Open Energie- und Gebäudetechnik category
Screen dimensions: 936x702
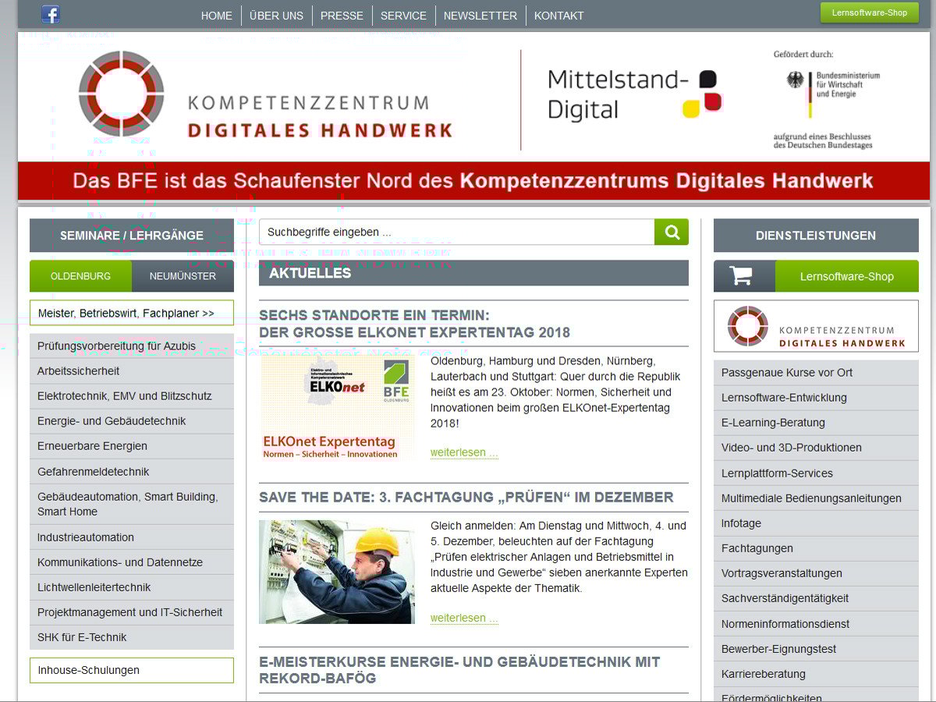coord(132,421)
